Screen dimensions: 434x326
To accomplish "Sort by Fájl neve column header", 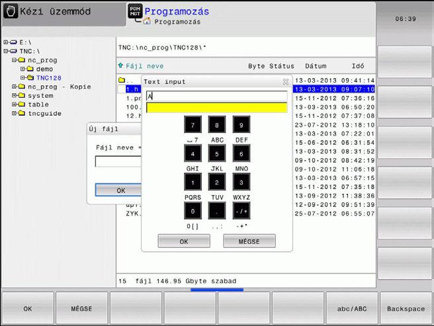I will (x=144, y=66).
